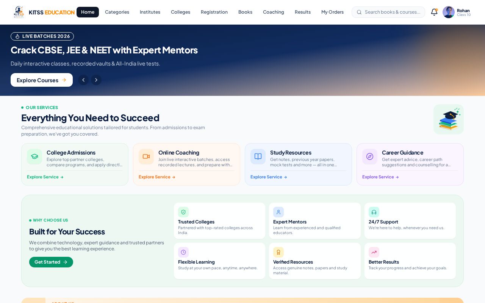Click the 'Everything You Need to Succeed' heading
The height and width of the screenshot is (303, 485).
[90, 118]
